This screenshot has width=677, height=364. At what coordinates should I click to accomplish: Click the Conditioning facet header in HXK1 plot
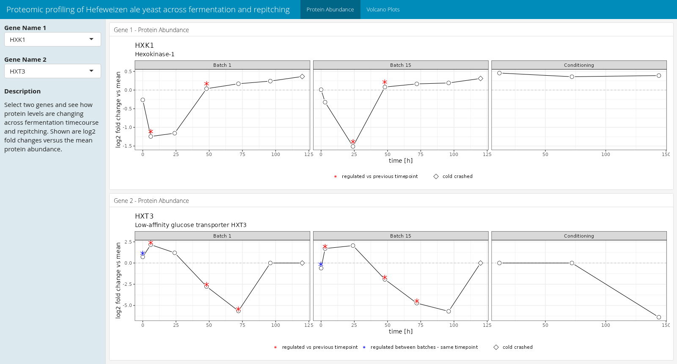tap(579, 65)
